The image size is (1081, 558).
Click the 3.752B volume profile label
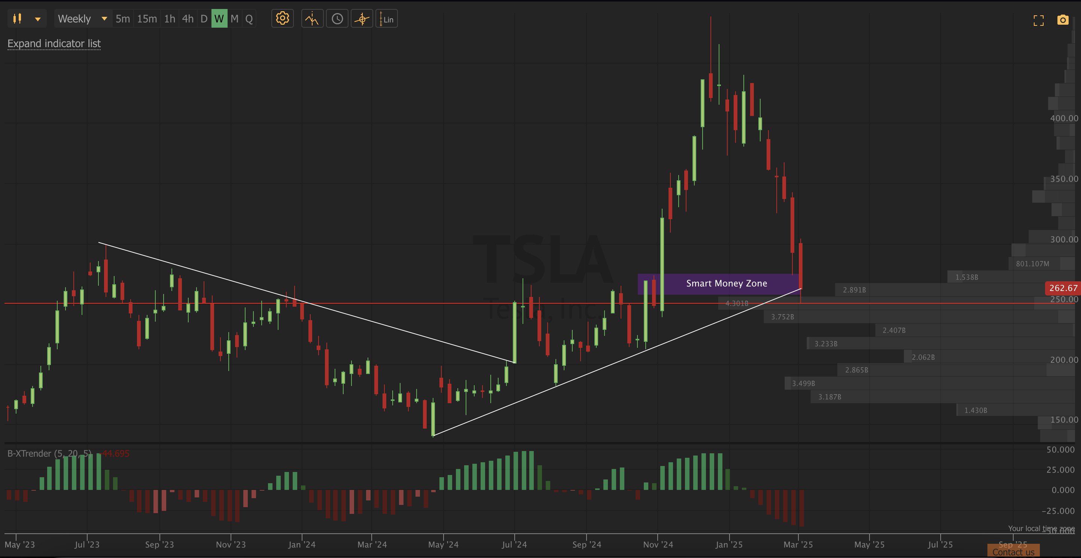(x=782, y=317)
